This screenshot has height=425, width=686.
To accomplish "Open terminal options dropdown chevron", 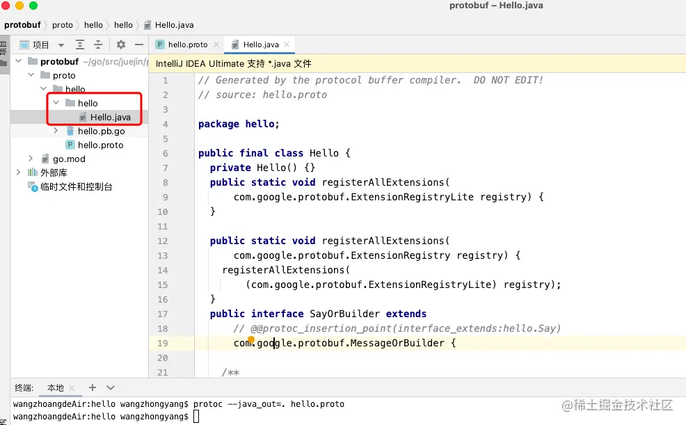I will pyautogui.click(x=111, y=387).
